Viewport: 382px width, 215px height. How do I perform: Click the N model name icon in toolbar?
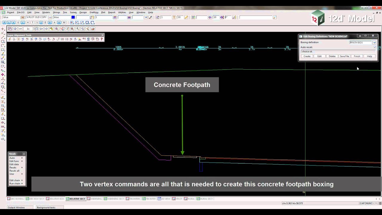coord(23,17)
